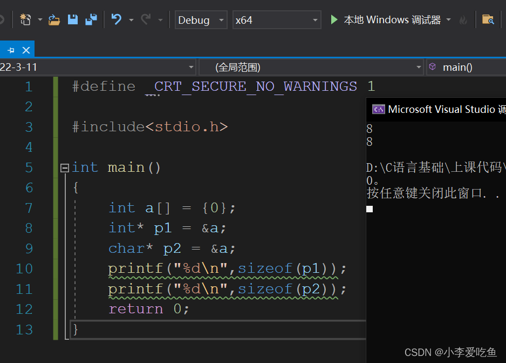Click the #include<stdio.h> line
Image resolution: width=506 pixels, height=363 pixels.
pos(150,127)
